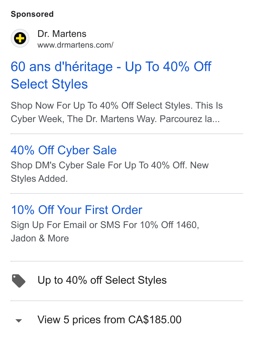This screenshot has width=254, height=340.
Task: Open 10% Off Your First Order link
Action: [77, 210]
